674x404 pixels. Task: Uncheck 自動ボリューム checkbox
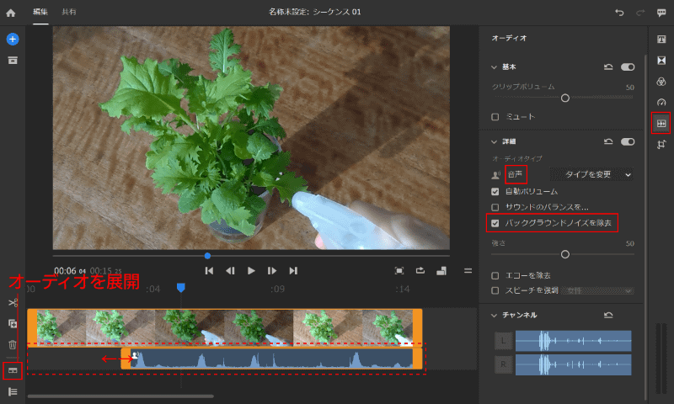pos(495,192)
